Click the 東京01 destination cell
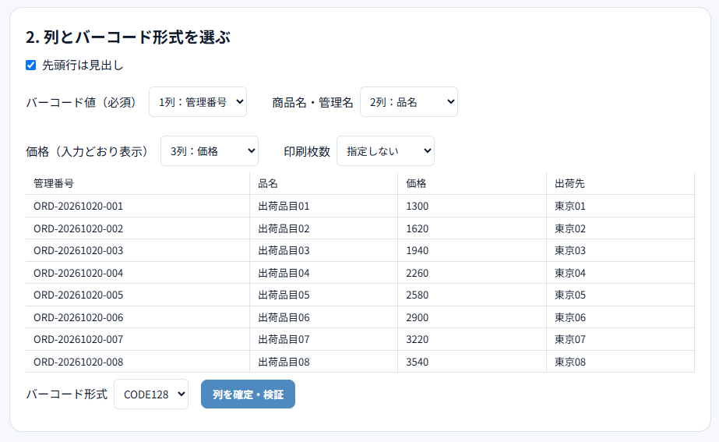This screenshot has width=719, height=442. click(620, 206)
